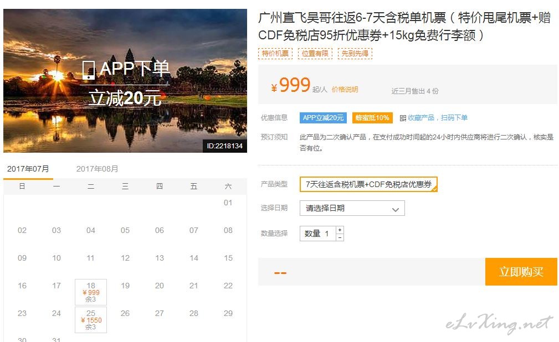Image resolution: width=559 pixels, height=342 pixels.
Task: Click calendar date 01
Action: [228, 203]
